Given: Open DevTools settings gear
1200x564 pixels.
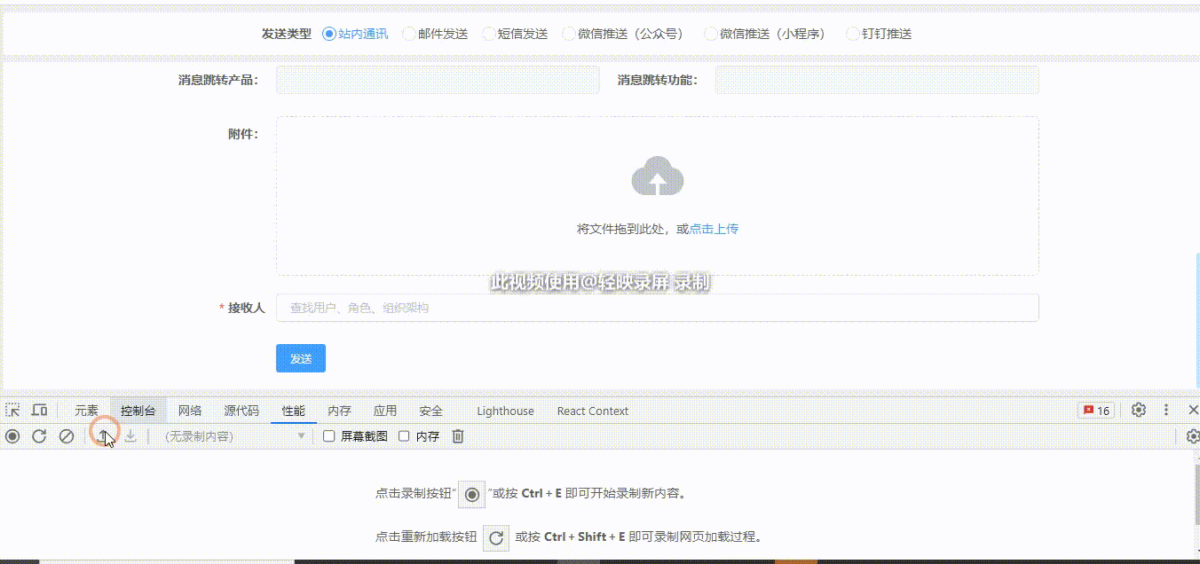Looking at the screenshot, I should (1138, 410).
